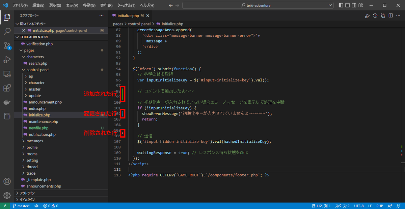Open maintenance.php in explorer tree
The height and width of the screenshot is (209, 405).
point(61,121)
